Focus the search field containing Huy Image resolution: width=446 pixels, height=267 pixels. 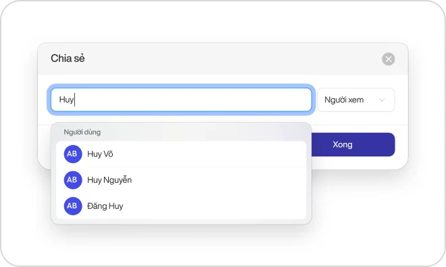pos(181,100)
